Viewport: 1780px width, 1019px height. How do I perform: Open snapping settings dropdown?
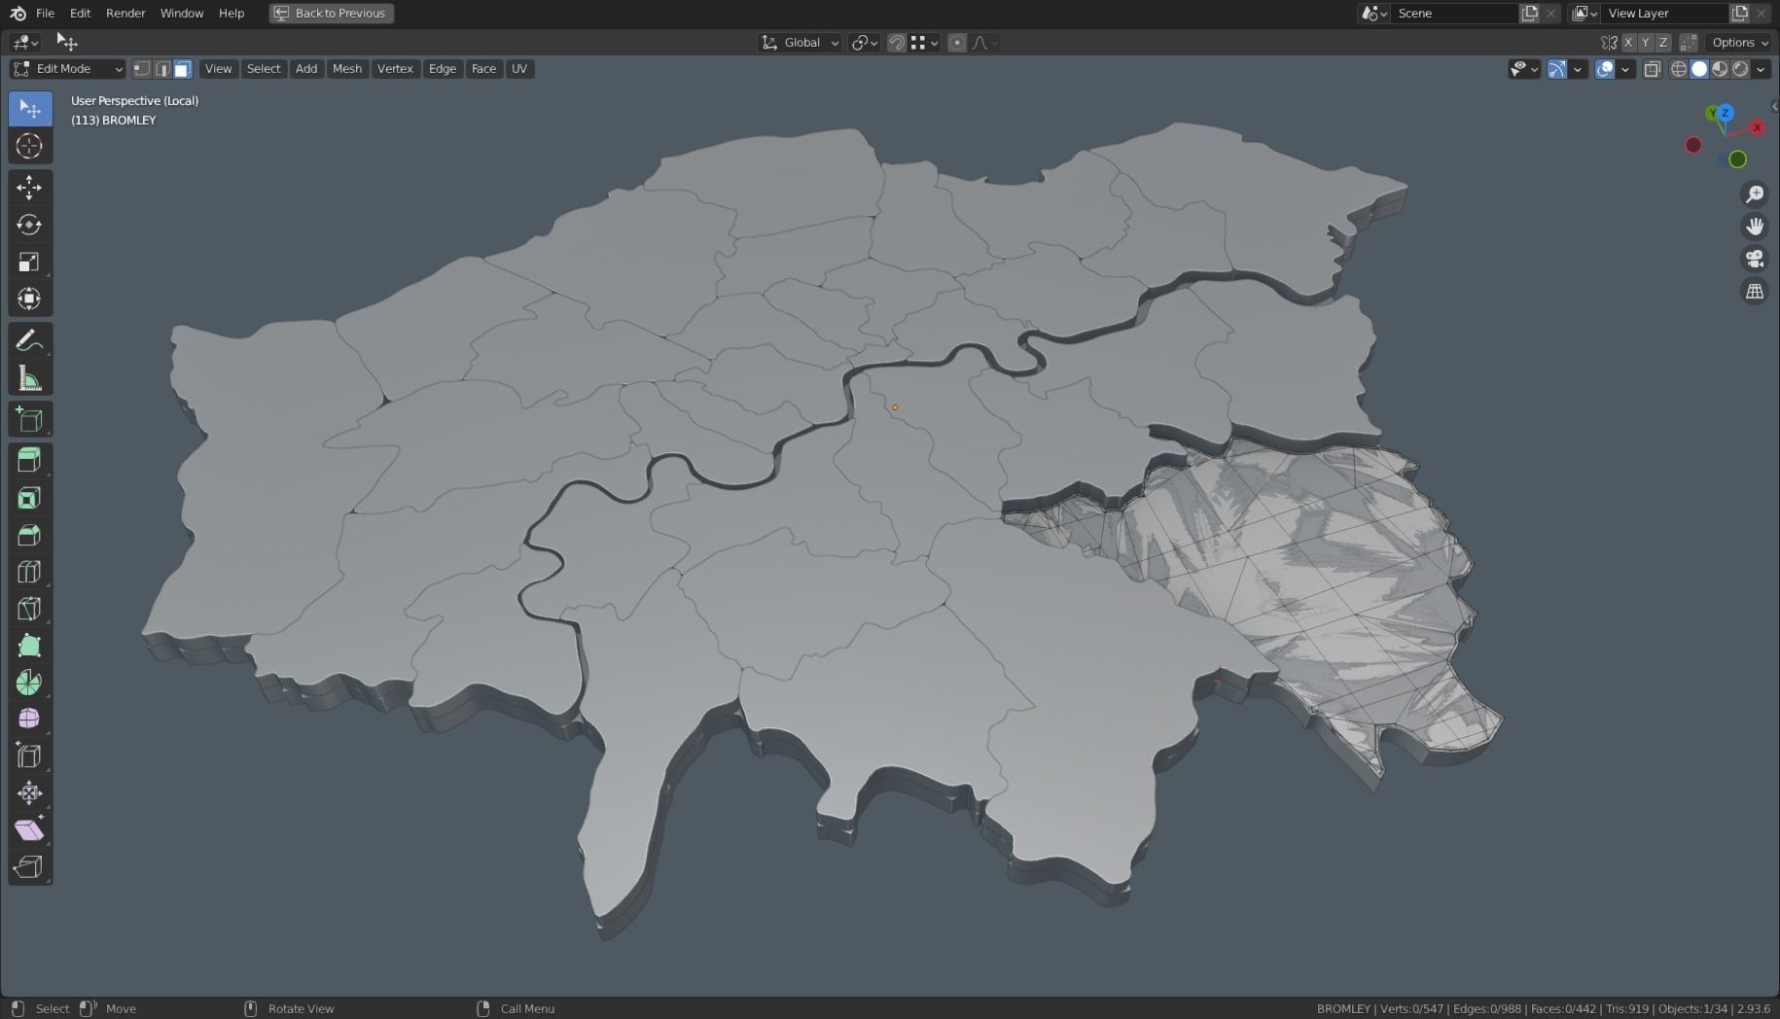pyautogui.click(x=924, y=43)
